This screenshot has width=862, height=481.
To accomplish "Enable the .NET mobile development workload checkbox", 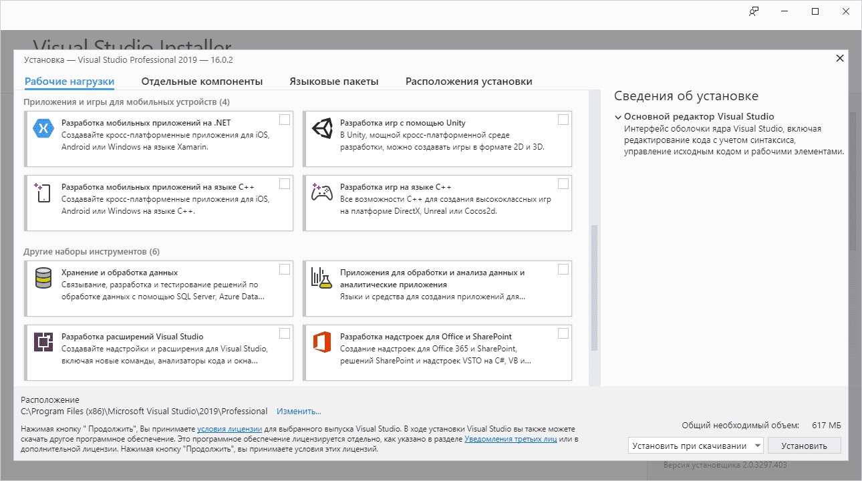I will coord(285,120).
